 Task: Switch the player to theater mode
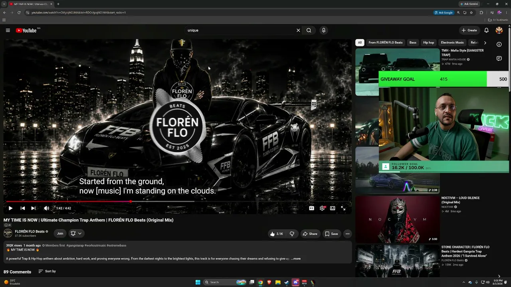[333, 208]
